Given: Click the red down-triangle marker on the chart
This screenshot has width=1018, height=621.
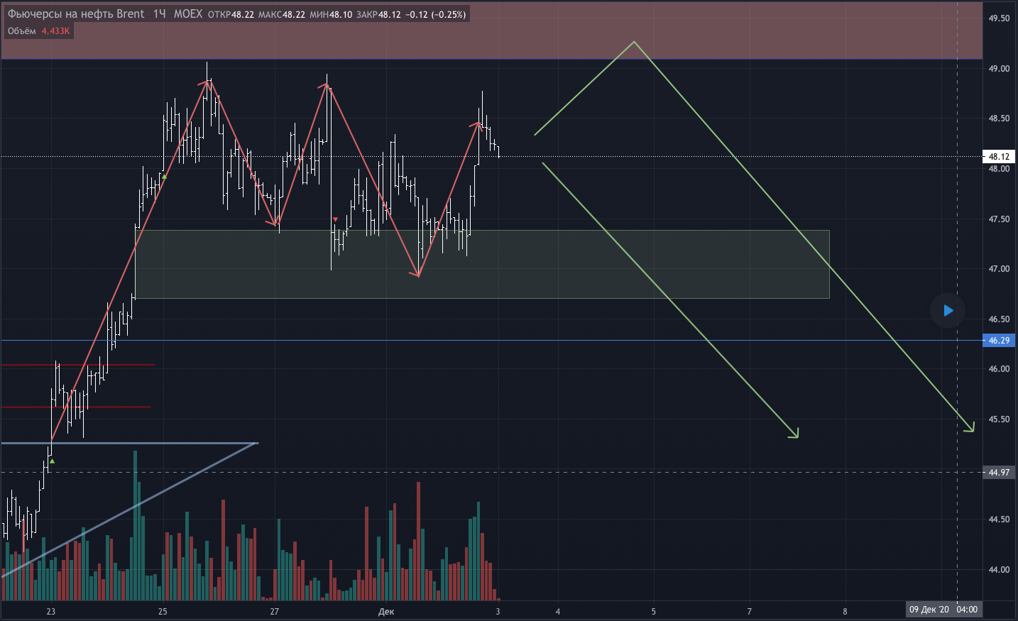Looking at the screenshot, I should click(x=335, y=220).
